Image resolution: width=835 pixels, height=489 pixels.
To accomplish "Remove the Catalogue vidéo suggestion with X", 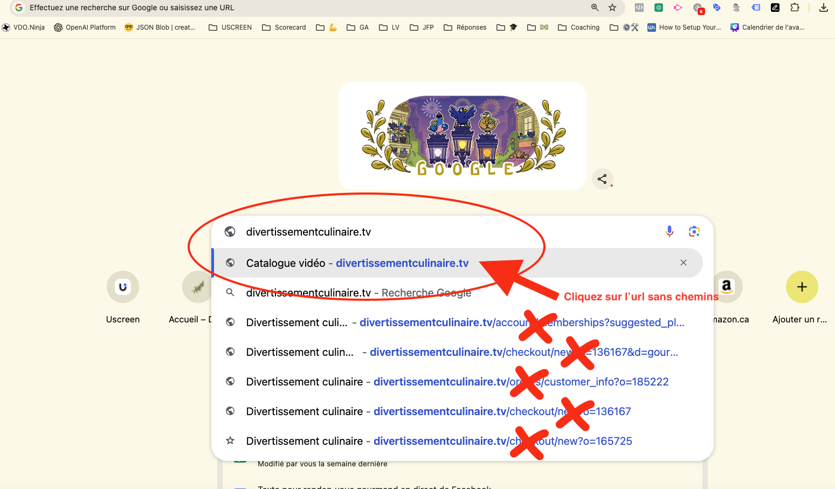I will (x=684, y=263).
